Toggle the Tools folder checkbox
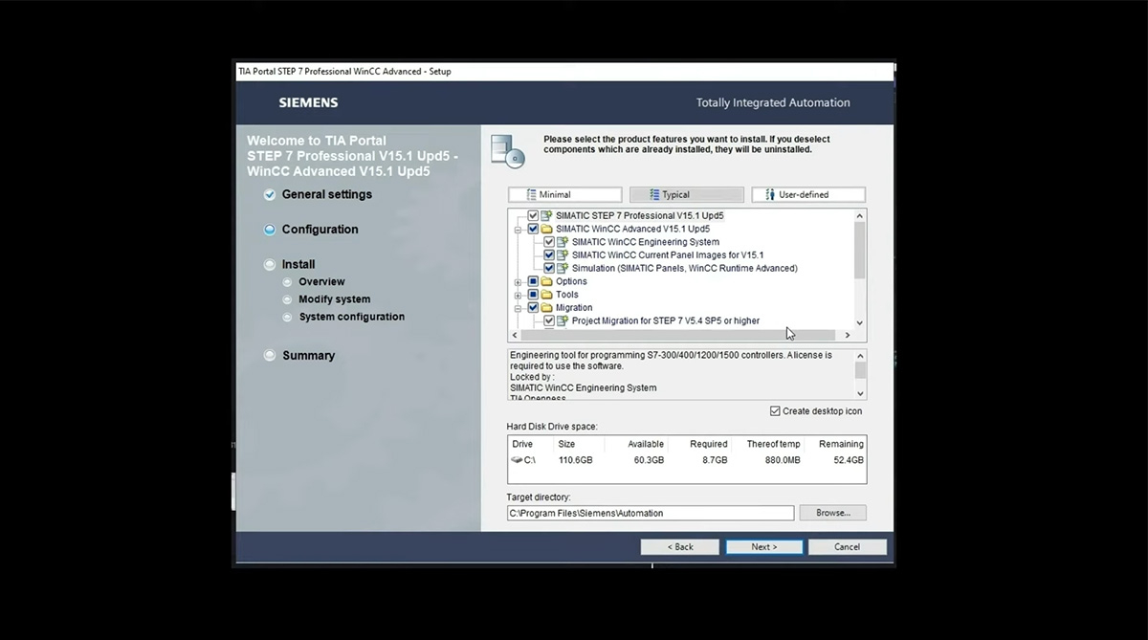The height and width of the screenshot is (640, 1148). (x=533, y=295)
